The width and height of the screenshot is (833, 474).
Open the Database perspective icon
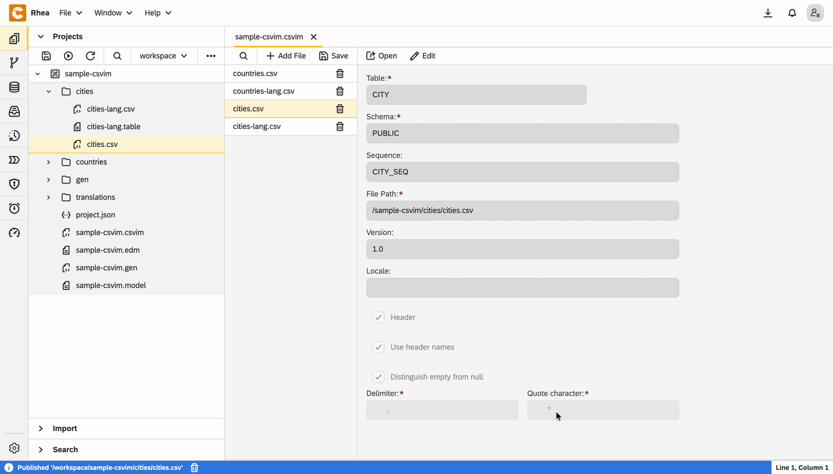tap(14, 87)
